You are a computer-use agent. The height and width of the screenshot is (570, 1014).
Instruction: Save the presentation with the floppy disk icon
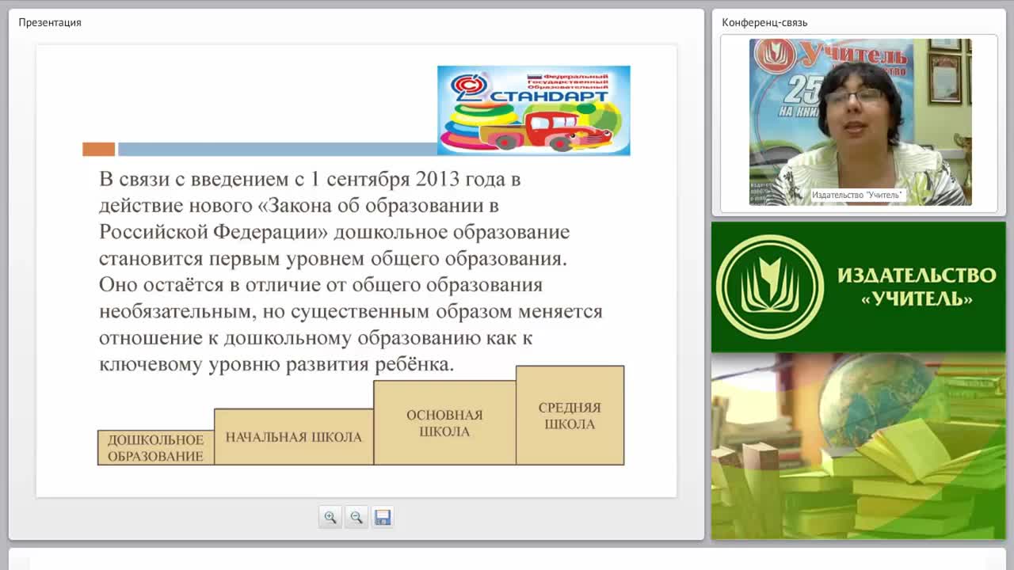coord(383,517)
